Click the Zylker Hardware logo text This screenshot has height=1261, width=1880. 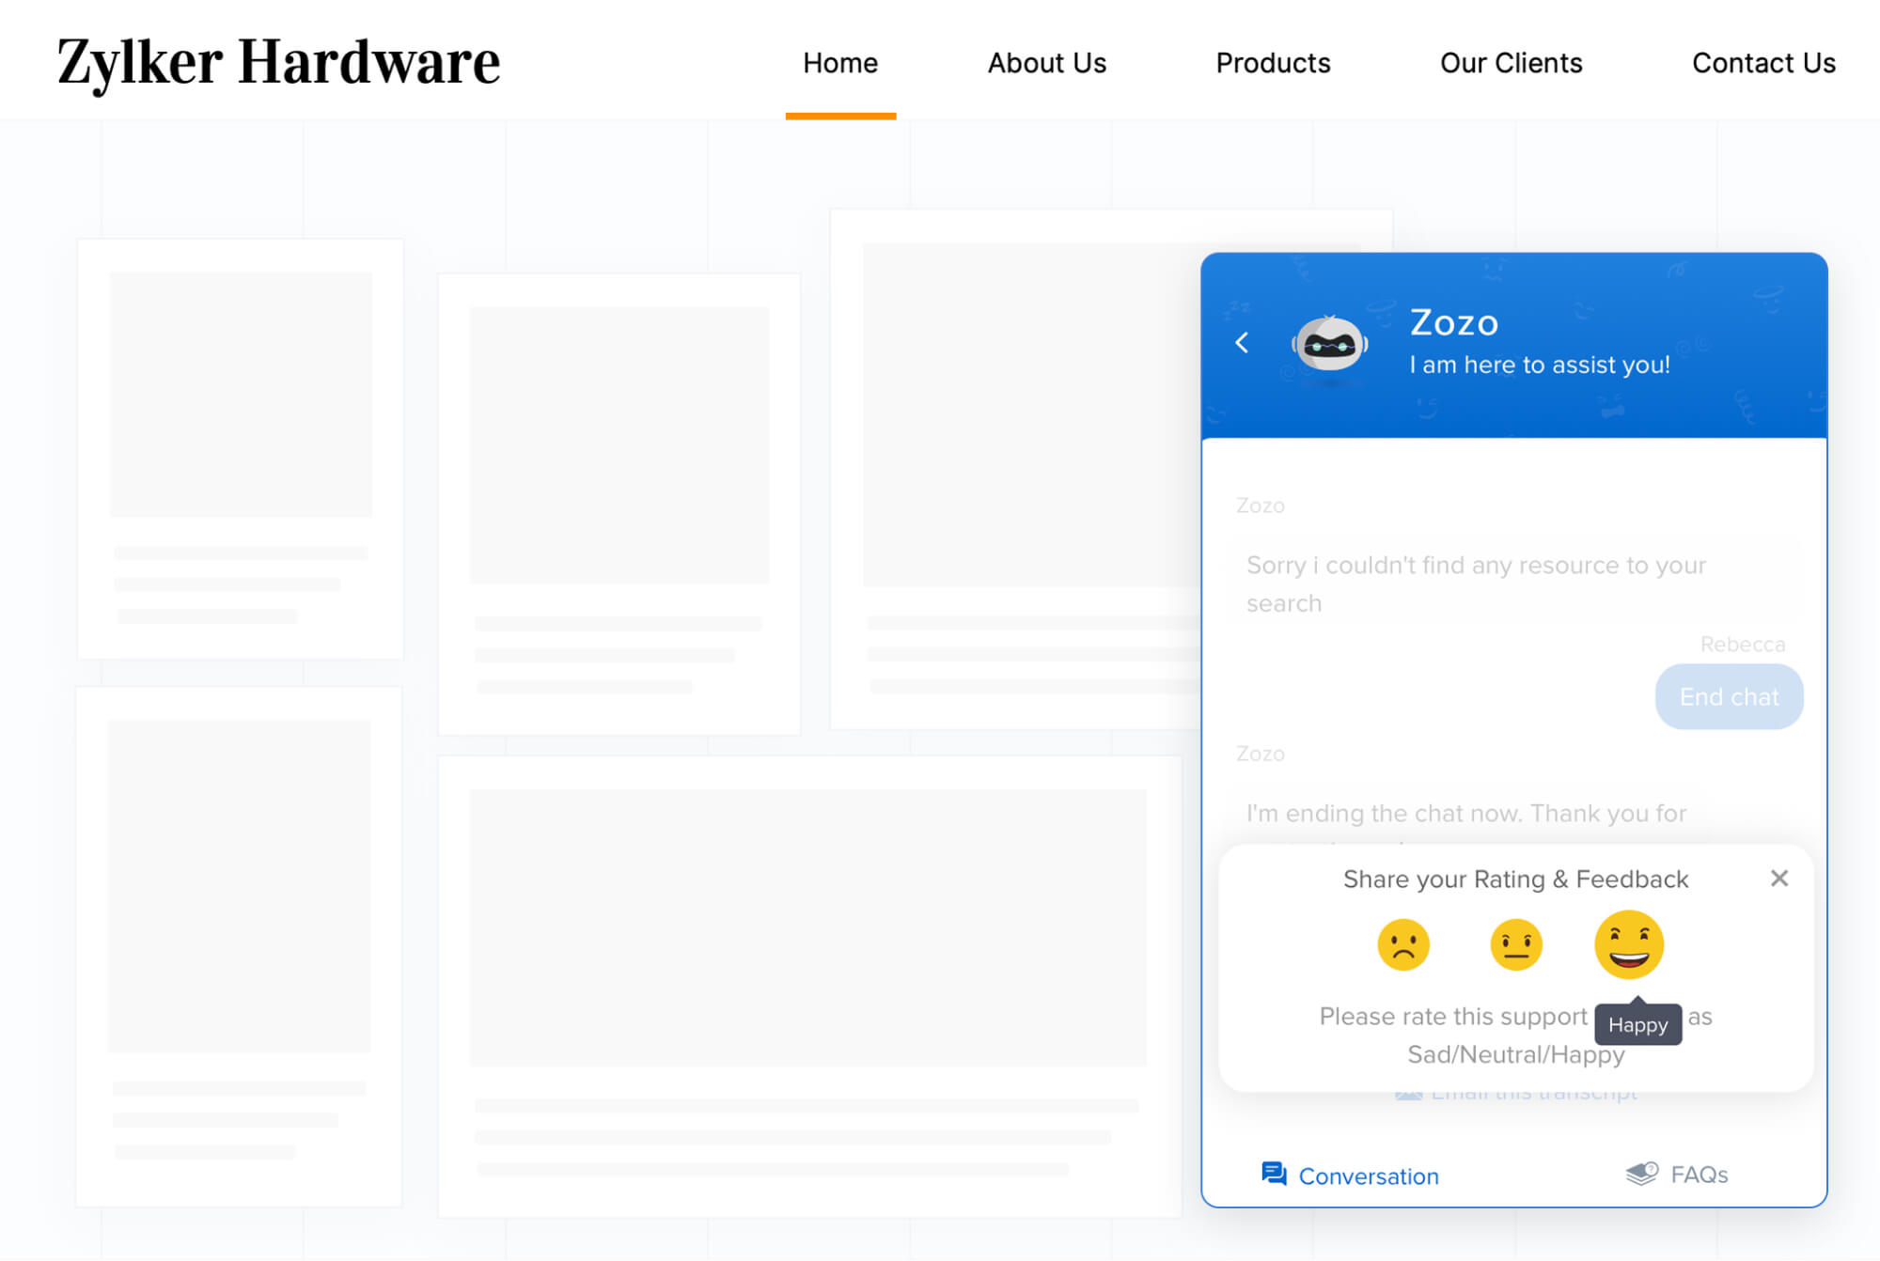[x=278, y=62]
